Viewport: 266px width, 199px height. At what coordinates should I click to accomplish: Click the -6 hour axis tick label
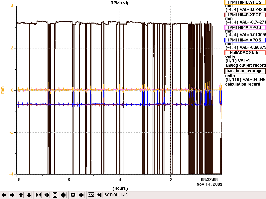point(68,179)
